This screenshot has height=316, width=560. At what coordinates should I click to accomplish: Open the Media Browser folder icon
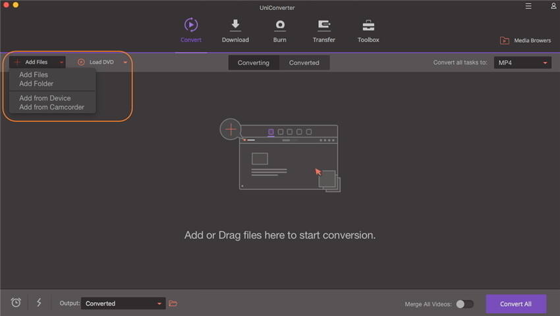pyautogui.click(x=504, y=40)
